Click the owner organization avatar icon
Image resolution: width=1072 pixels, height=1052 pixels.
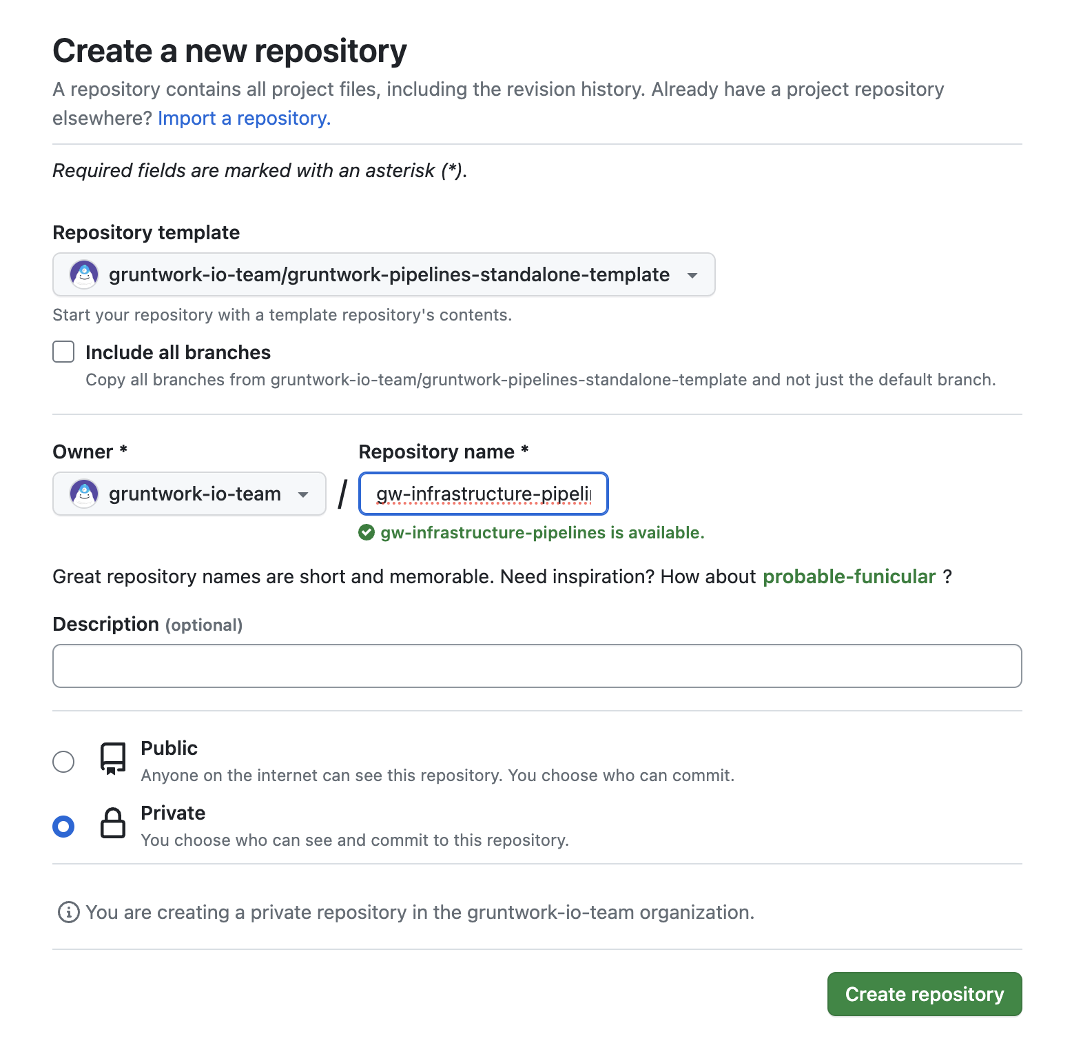point(84,494)
